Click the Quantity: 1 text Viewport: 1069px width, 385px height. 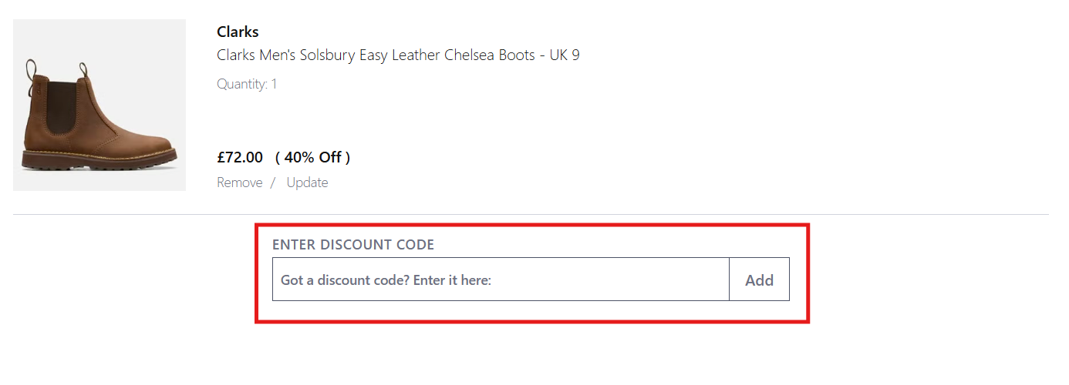tap(247, 84)
